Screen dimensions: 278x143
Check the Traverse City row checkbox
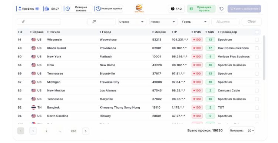[257, 82]
